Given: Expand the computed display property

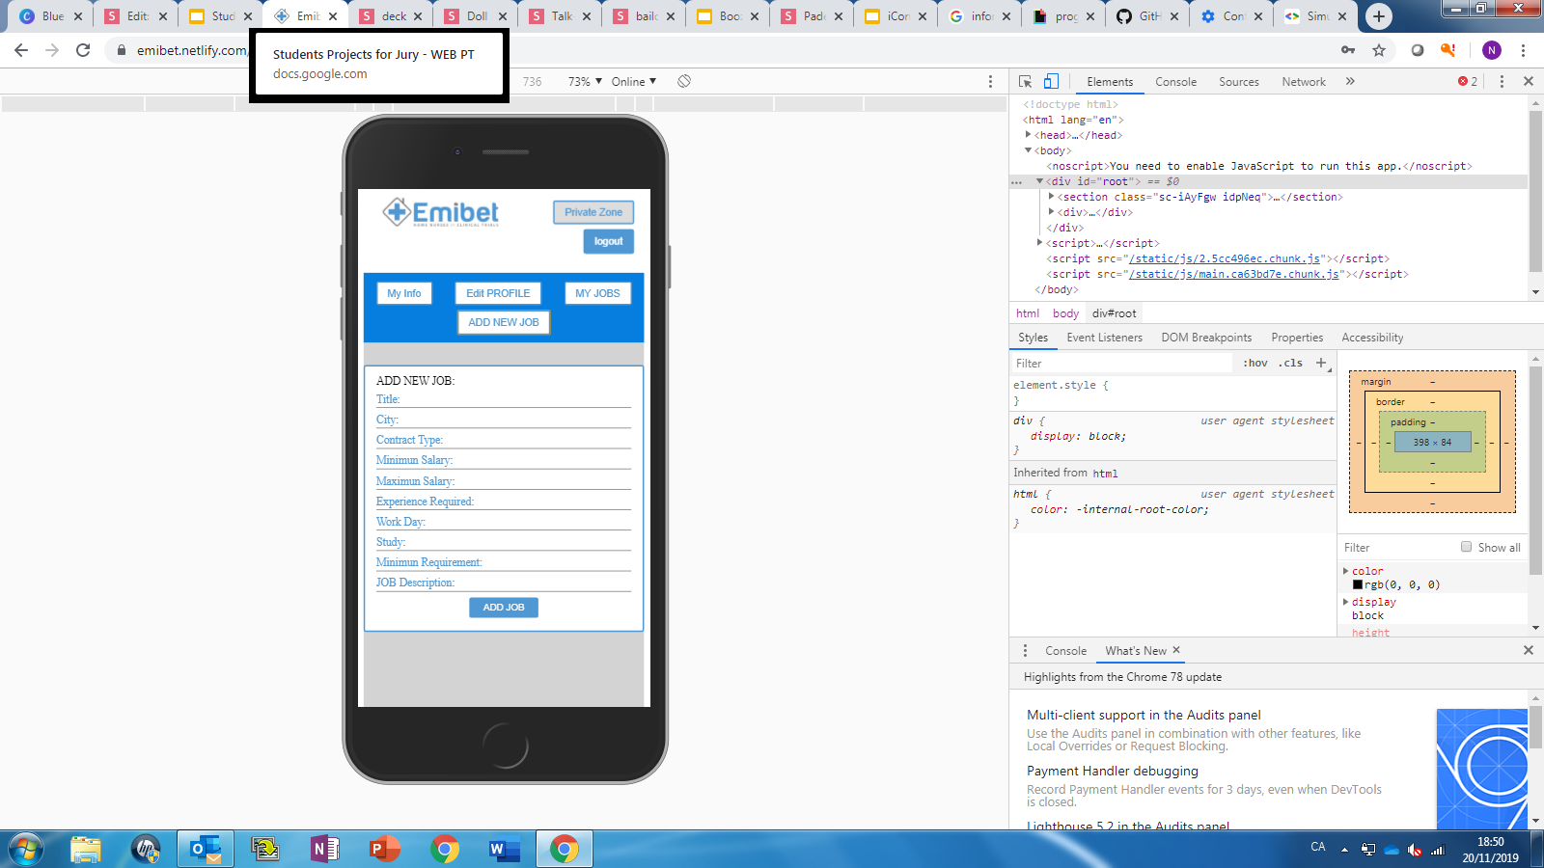Looking at the screenshot, I should pos(1346,602).
